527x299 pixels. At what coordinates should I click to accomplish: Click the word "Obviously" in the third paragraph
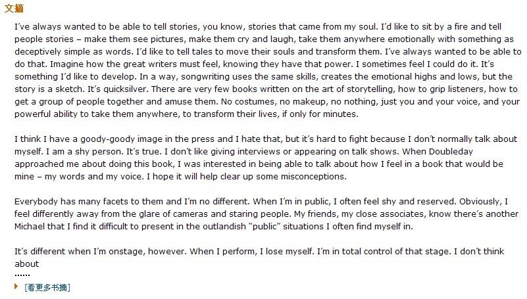pyautogui.click(x=478, y=202)
